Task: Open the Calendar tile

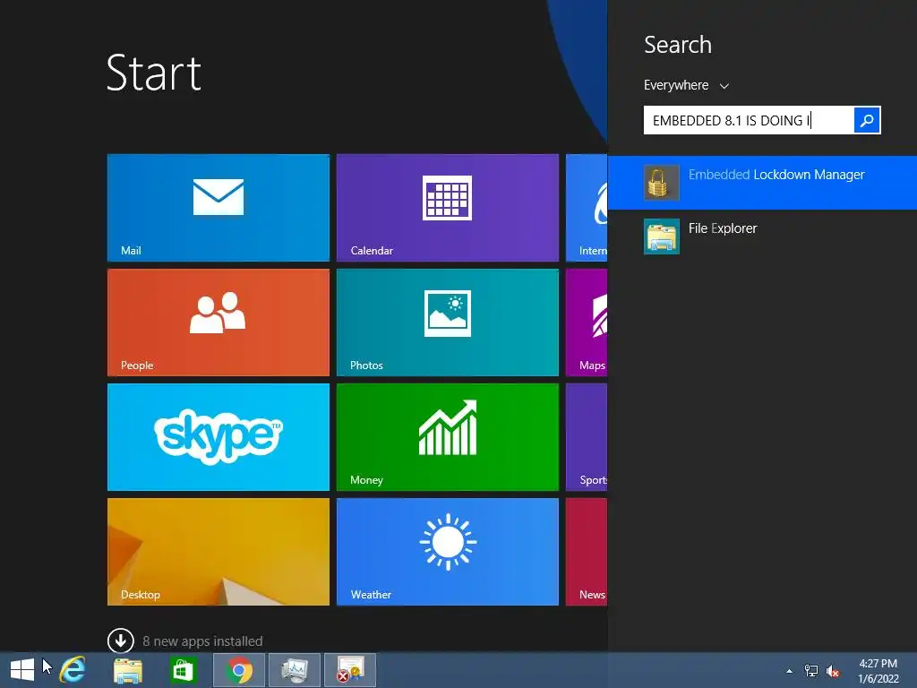Action: tap(448, 208)
